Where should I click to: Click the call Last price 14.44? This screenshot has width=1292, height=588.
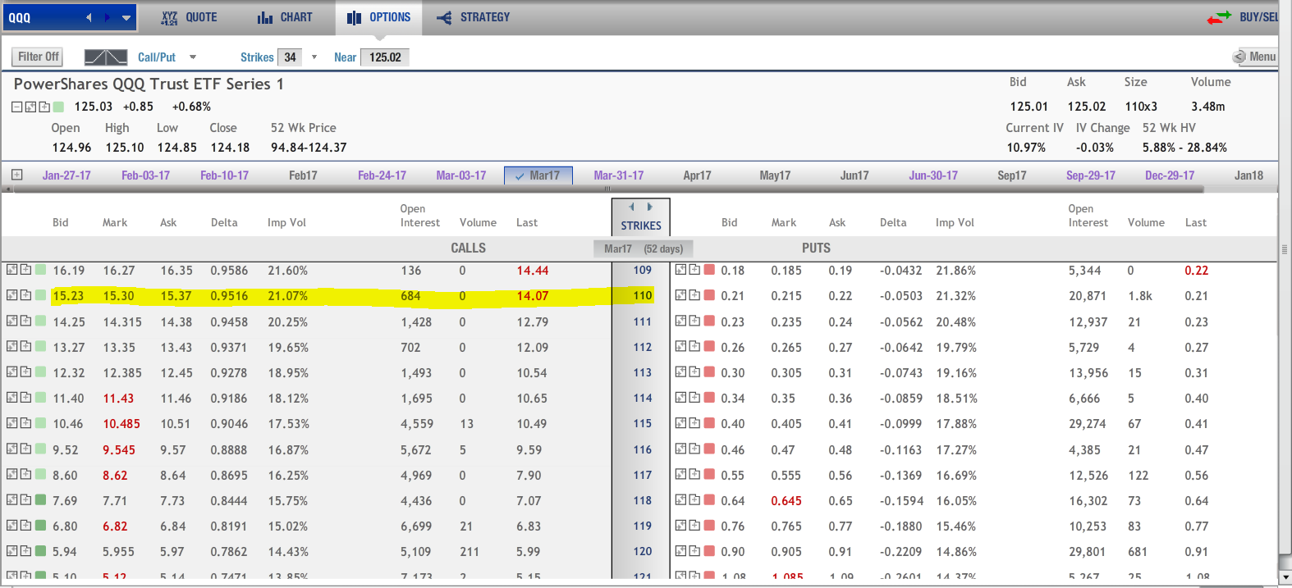533,270
